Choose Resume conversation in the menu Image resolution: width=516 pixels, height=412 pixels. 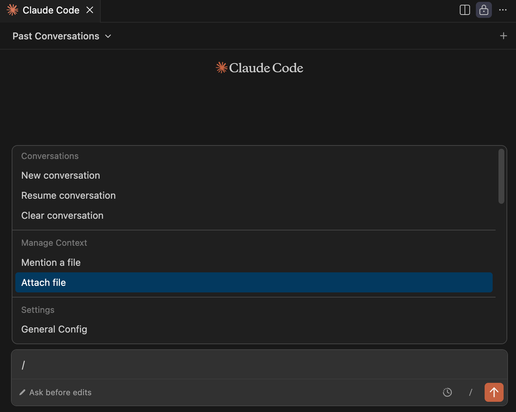68,195
